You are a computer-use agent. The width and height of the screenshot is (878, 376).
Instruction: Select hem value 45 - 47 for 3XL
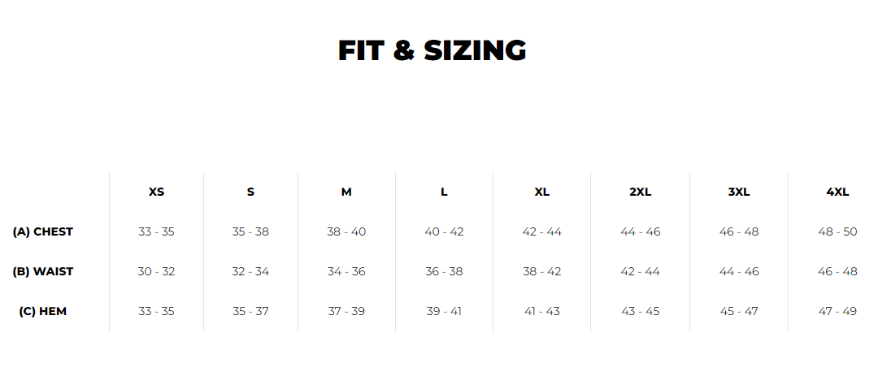pos(739,311)
